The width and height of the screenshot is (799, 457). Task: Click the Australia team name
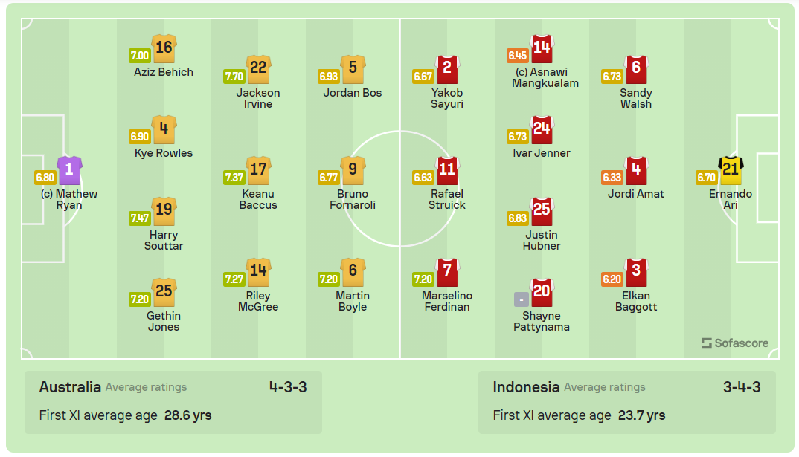point(70,387)
